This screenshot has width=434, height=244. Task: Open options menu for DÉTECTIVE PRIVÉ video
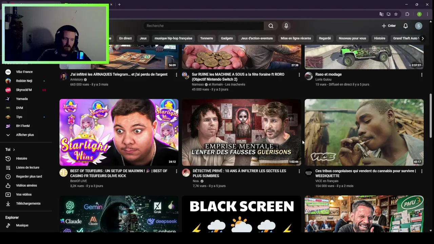pyautogui.click(x=299, y=171)
